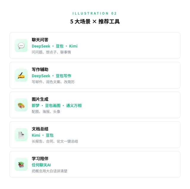Click the speech bubble chat icon
The image size is (190, 189).
point(21,45)
